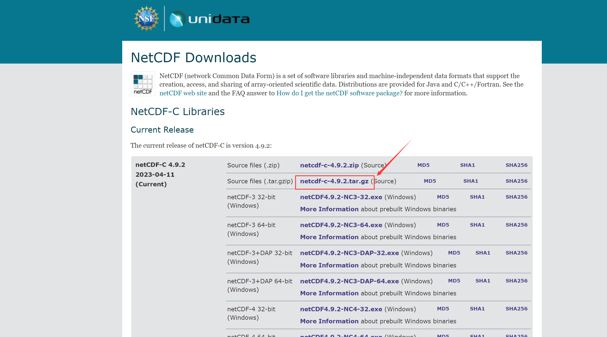Click the netCDF grid logo thumbnail
607x337 pixels.
click(143, 84)
